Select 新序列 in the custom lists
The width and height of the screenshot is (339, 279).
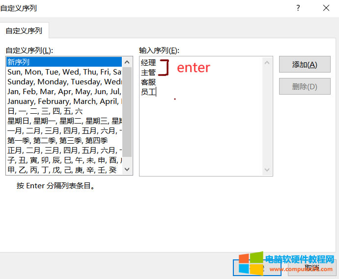pyautogui.click(x=64, y=62)
